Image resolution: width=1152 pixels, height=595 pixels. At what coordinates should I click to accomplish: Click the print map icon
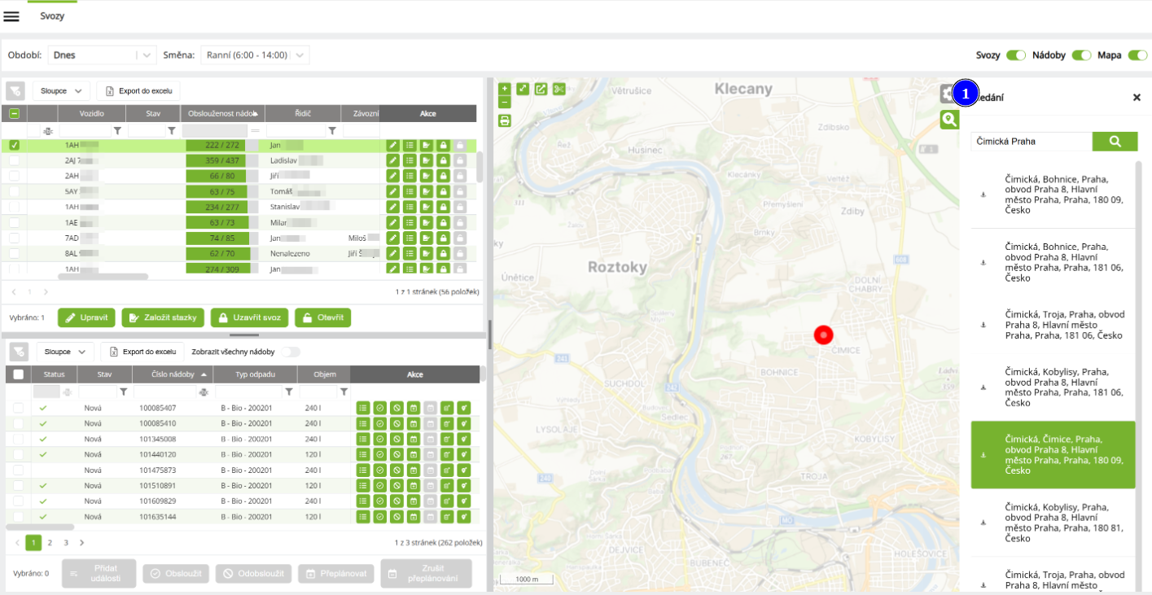point(505,121)
